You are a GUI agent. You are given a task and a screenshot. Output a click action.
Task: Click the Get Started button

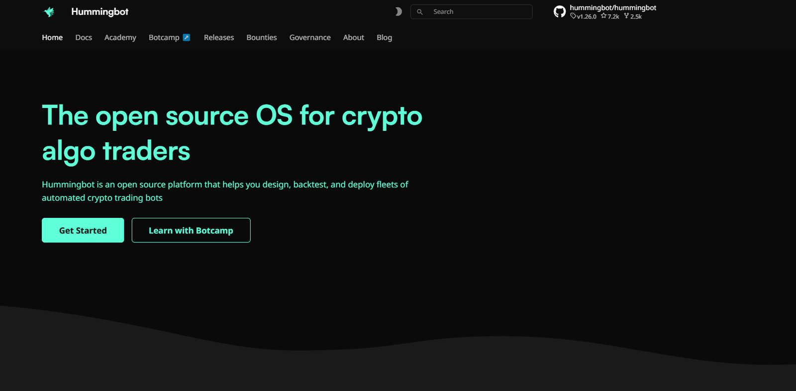(83, 230)
